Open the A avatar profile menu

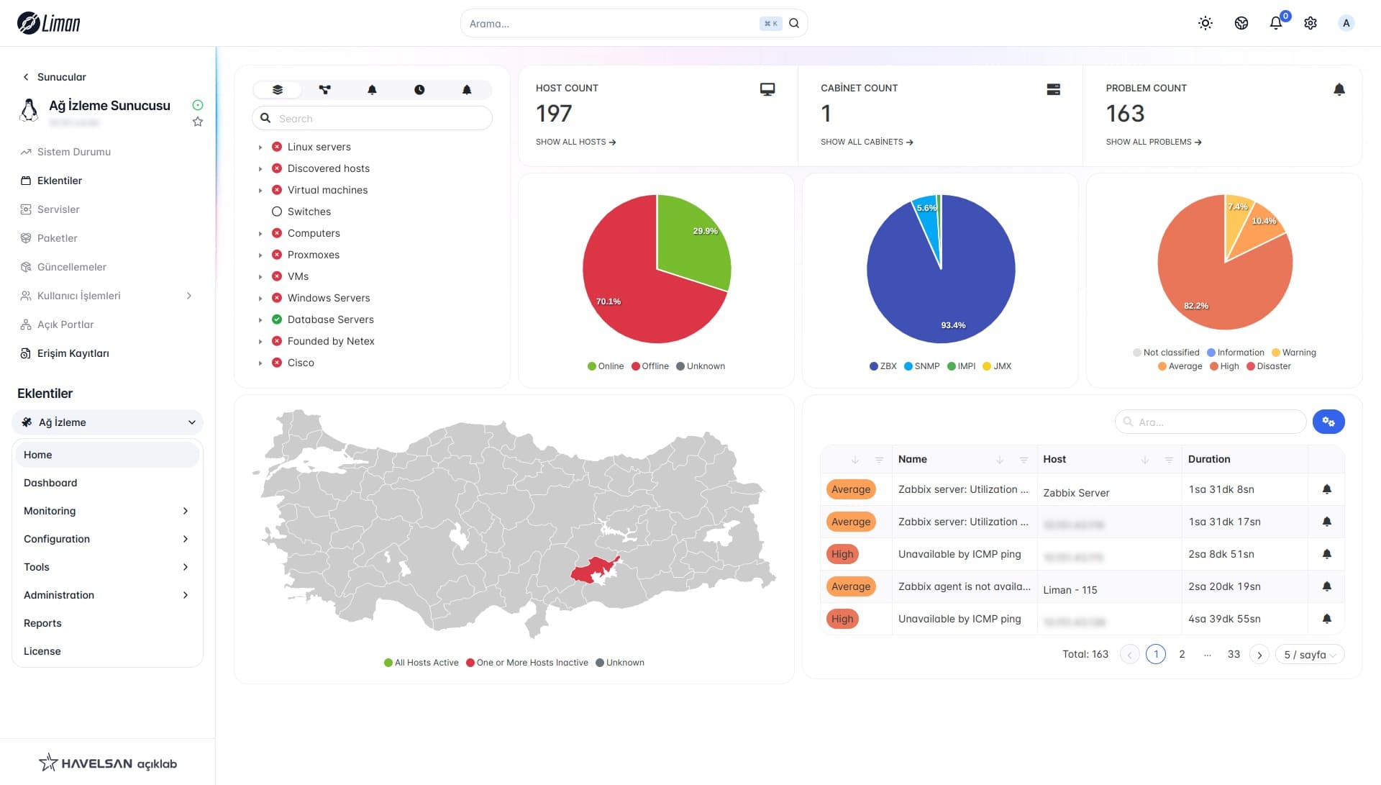(1346, 22)
